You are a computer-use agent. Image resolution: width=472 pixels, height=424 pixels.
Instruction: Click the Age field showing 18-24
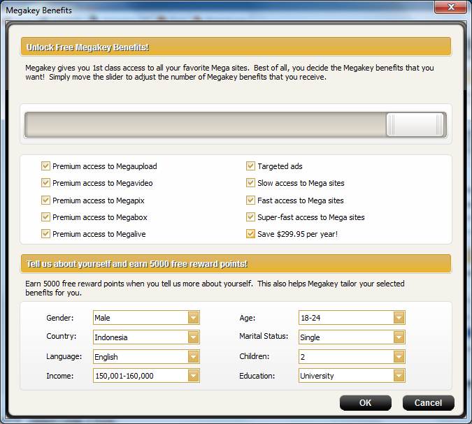tap(352, 318)
